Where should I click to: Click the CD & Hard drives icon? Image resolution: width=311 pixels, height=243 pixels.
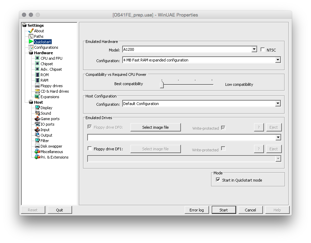37,91
